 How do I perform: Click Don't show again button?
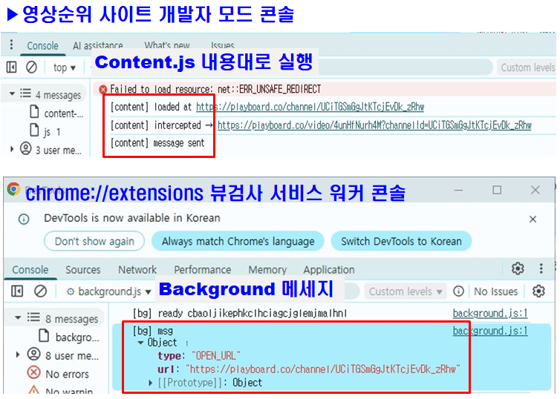click(x=94, y=241)
